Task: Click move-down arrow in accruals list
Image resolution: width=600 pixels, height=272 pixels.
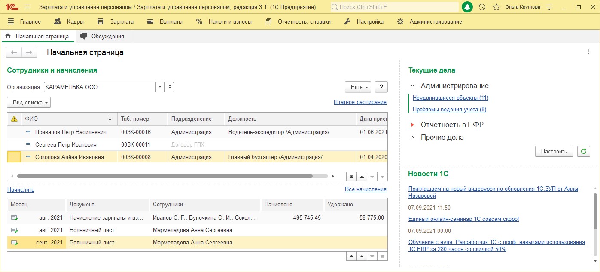Action: tap(372, 256)
